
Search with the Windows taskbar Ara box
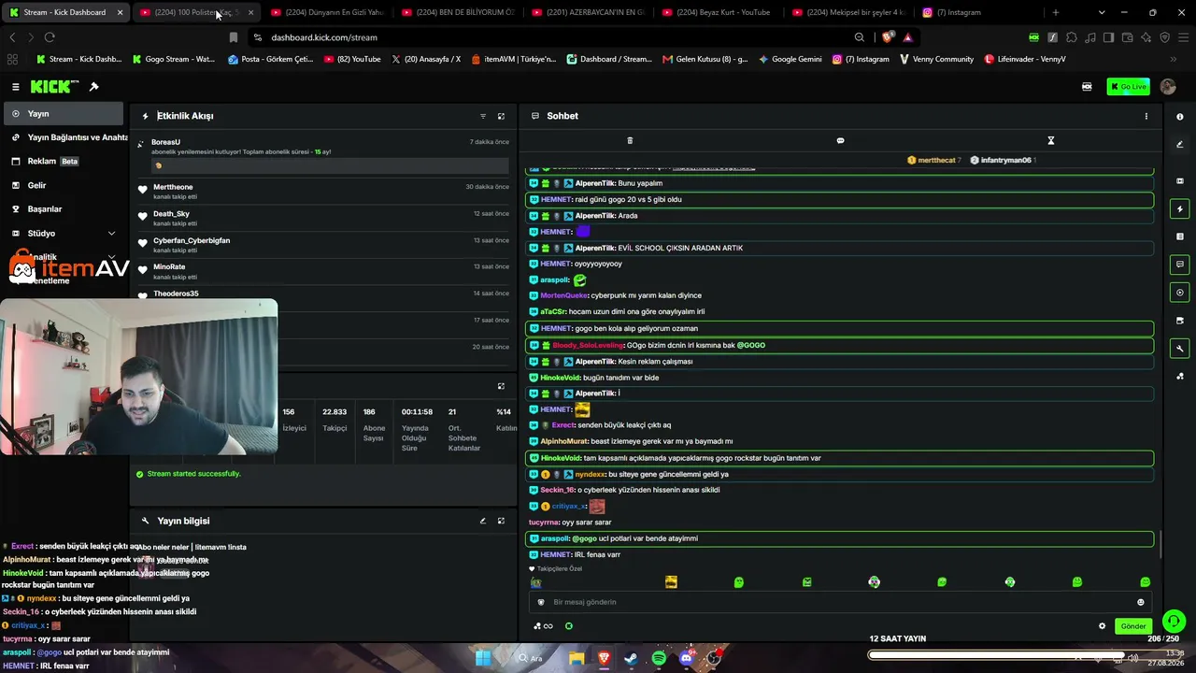tap(531, 658)
